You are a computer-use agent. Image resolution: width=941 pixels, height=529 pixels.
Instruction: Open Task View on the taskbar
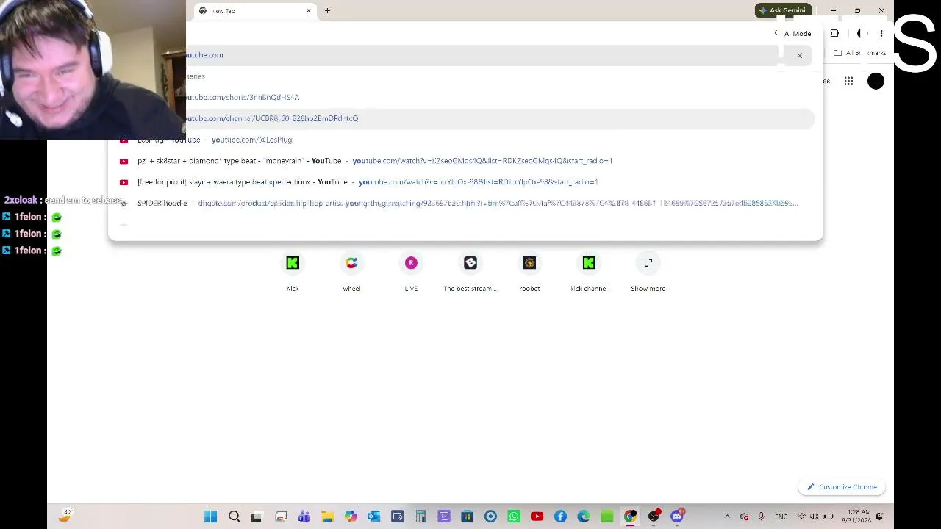[257, 517]
